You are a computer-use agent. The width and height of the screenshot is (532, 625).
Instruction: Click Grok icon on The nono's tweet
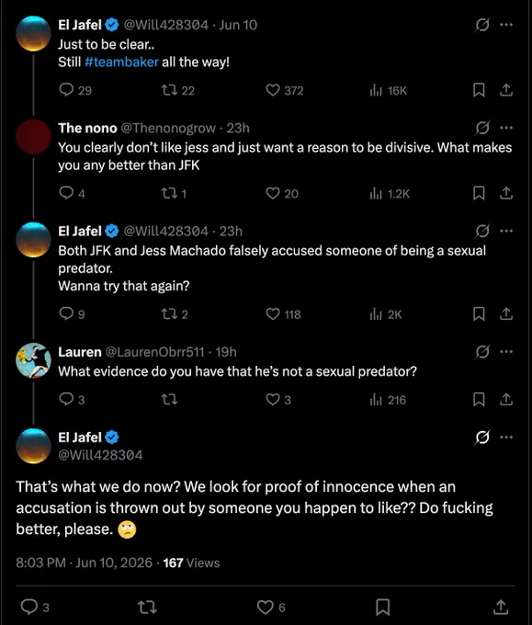click(x=482, y=128)
